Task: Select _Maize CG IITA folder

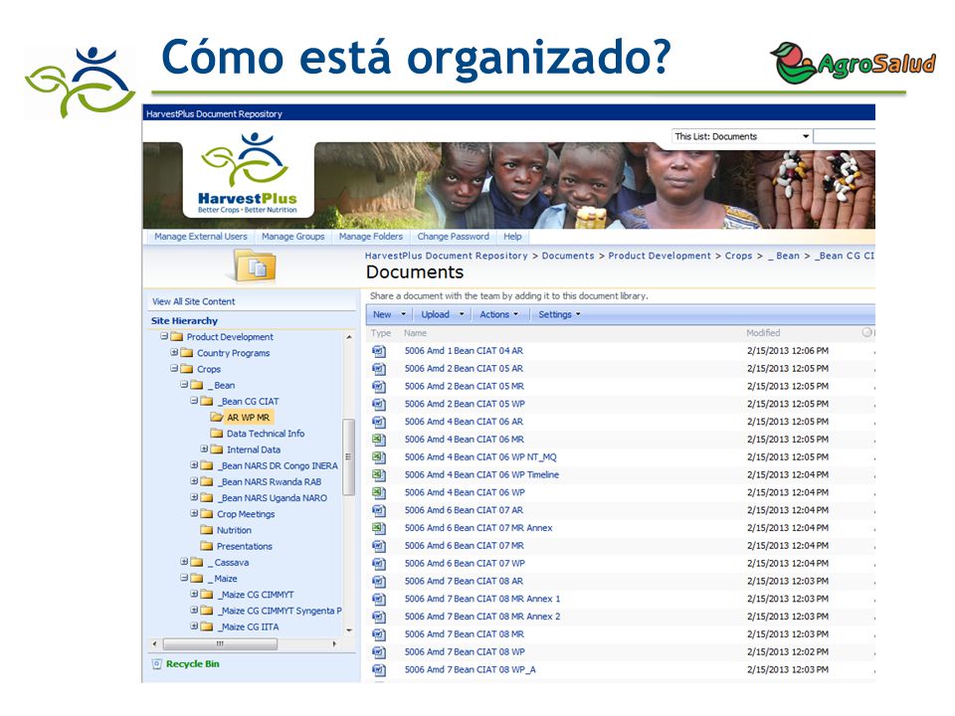Action: coord(249,627)
